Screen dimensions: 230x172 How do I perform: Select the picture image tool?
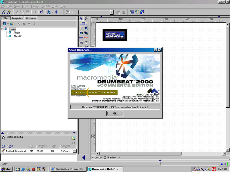(81, 33)
